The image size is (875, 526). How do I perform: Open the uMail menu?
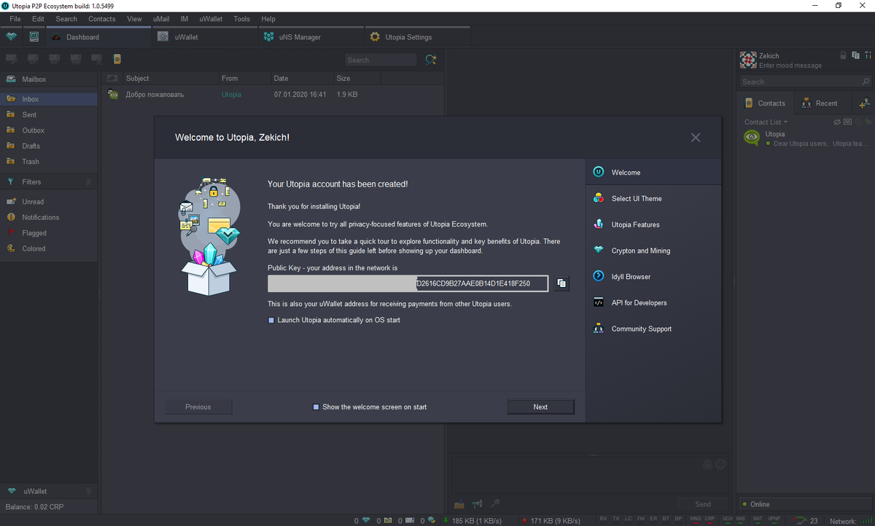coord(161,19)
